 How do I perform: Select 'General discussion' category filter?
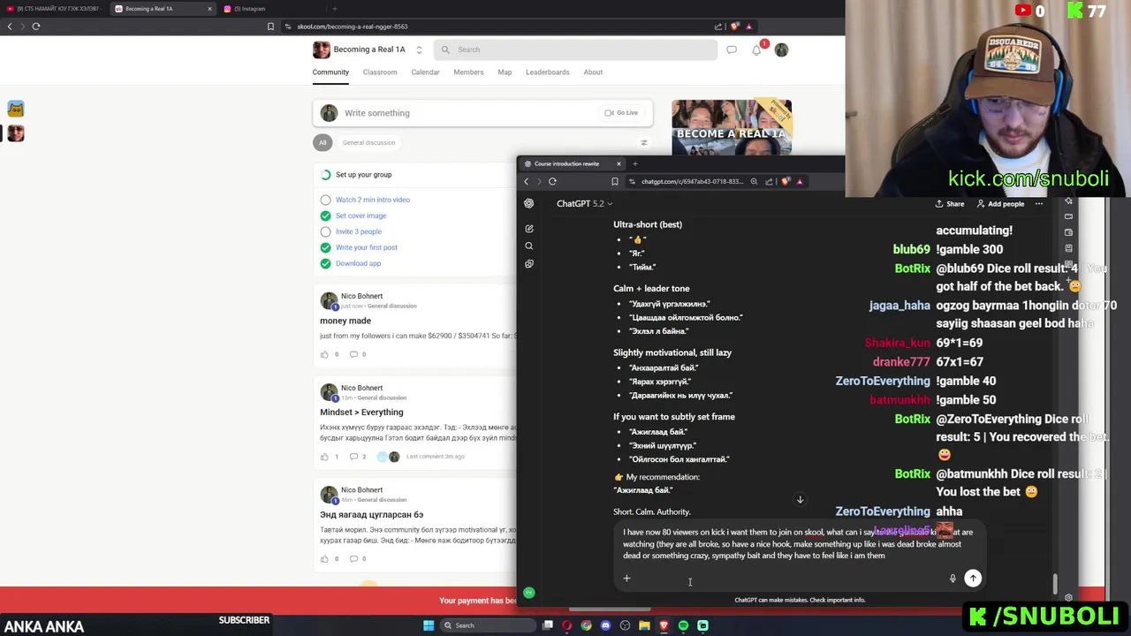tap(368, 142)
